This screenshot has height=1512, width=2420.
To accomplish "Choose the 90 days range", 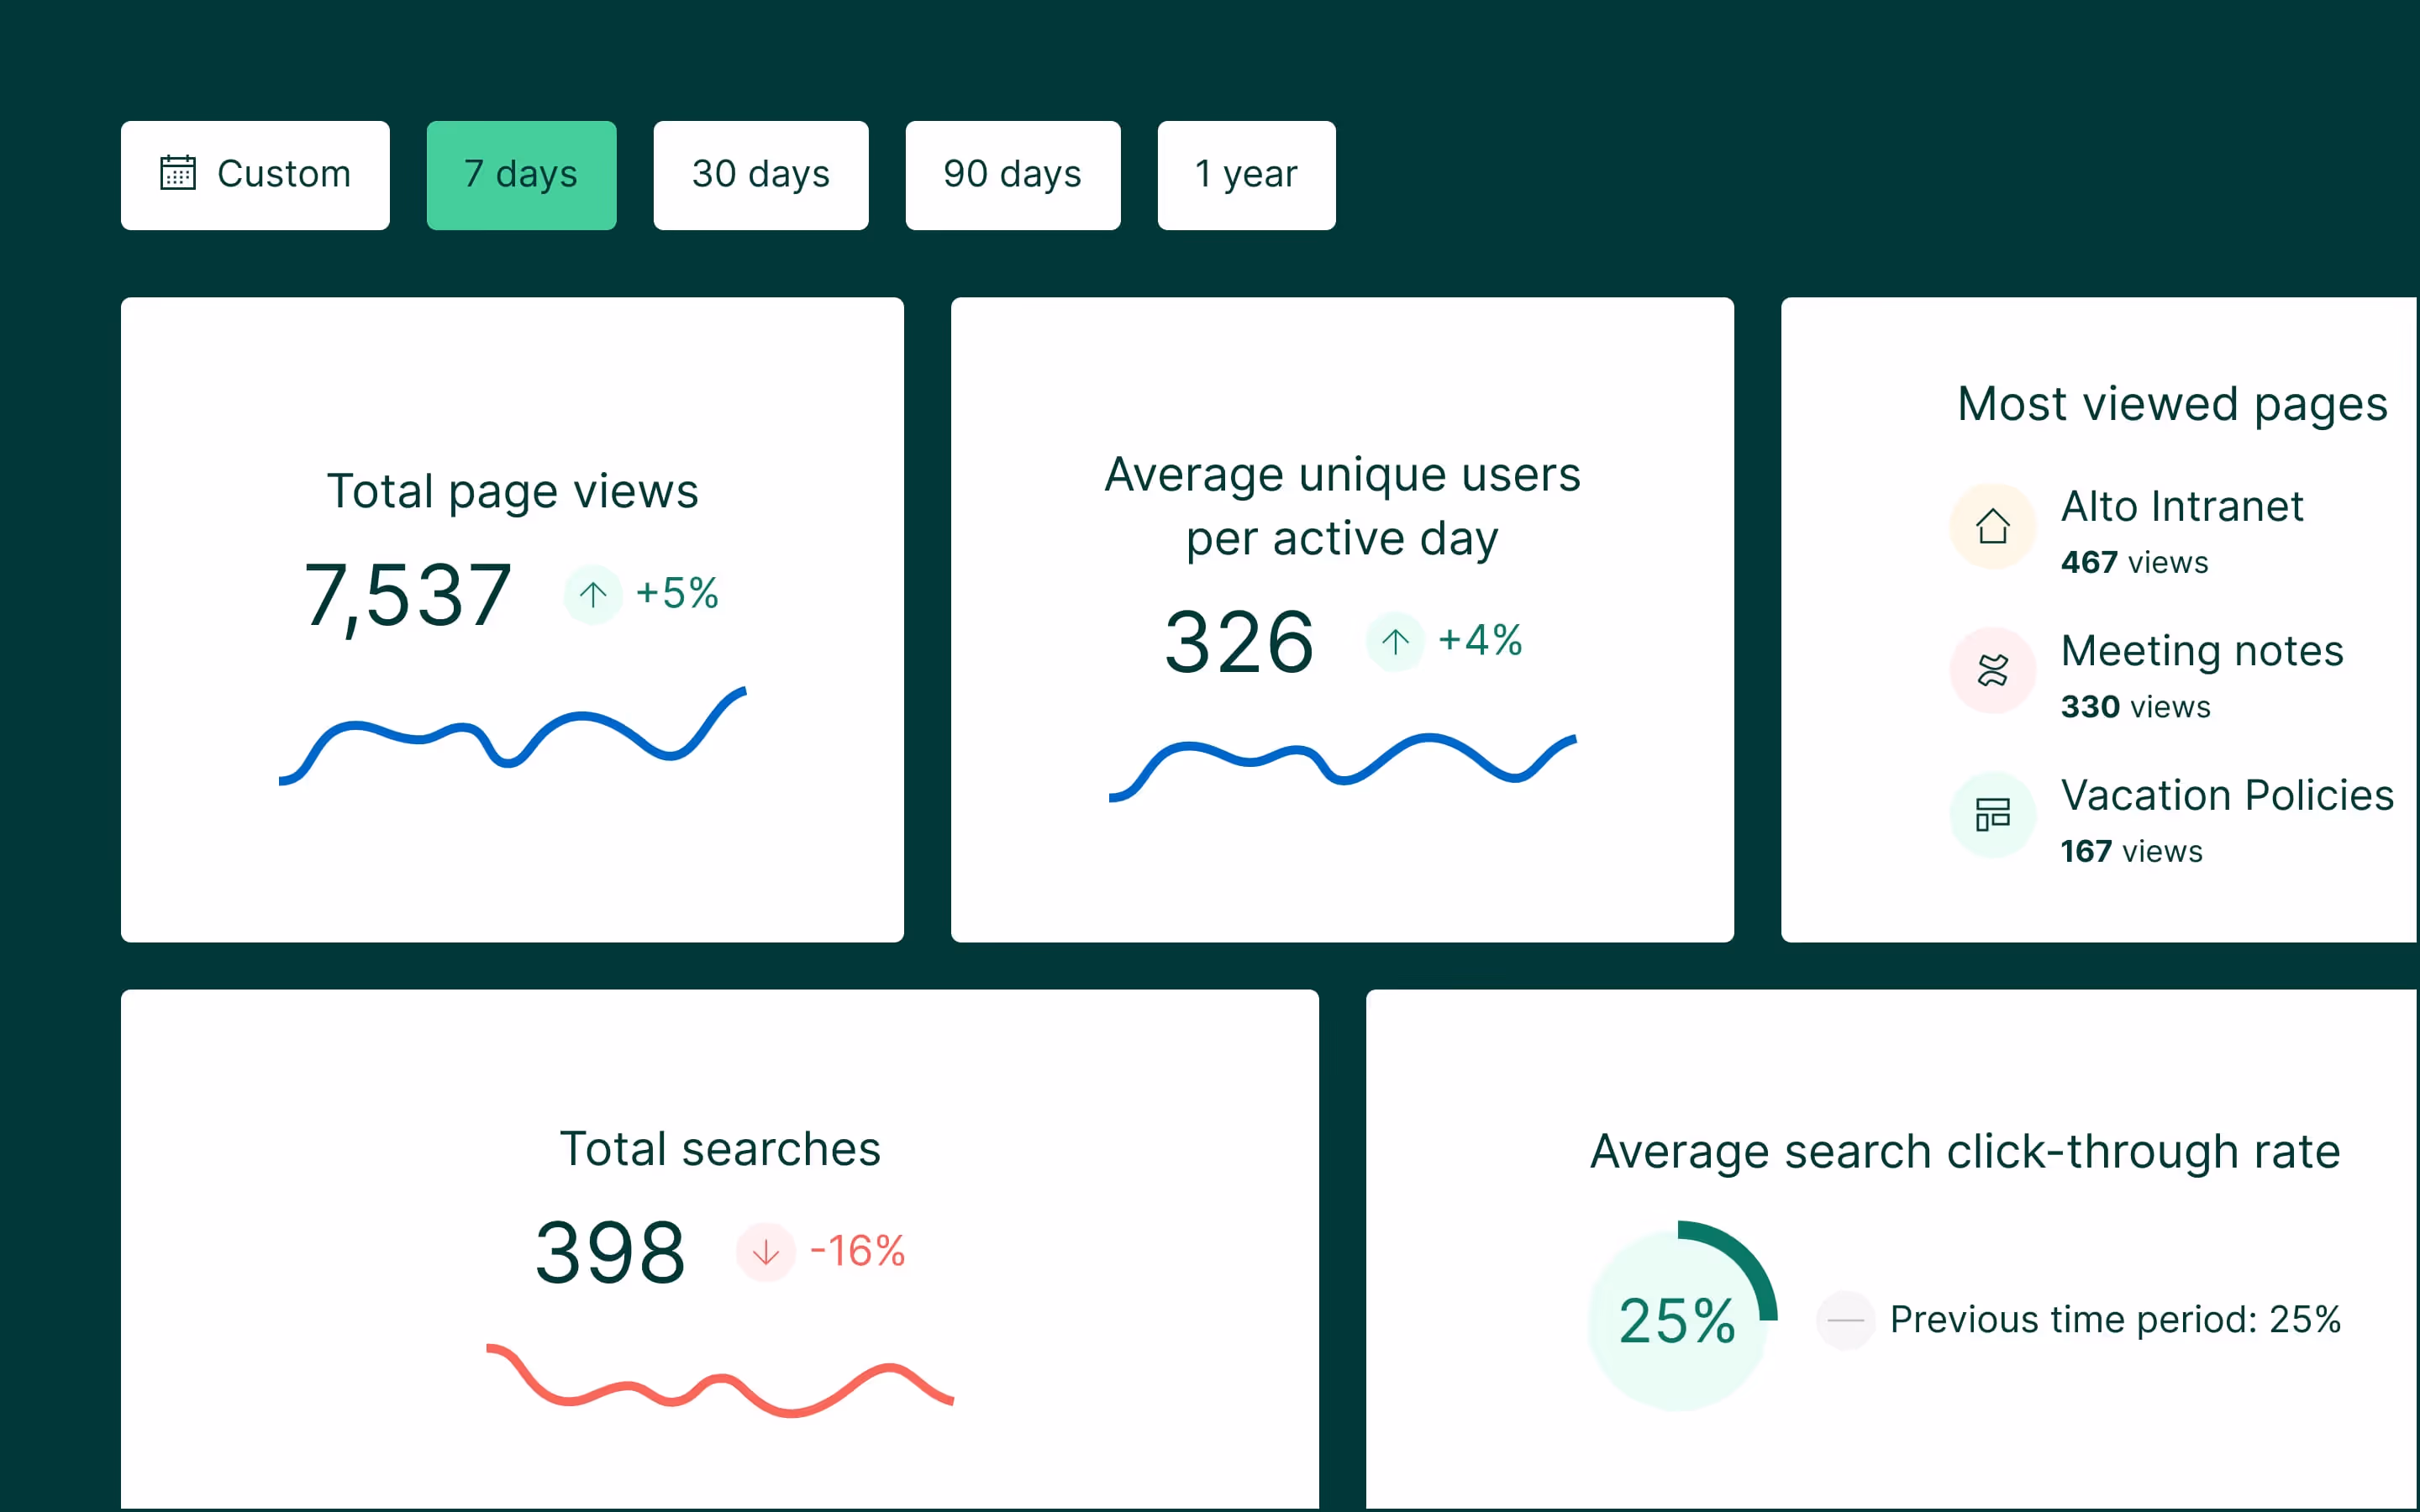I will pos(1012,175).
